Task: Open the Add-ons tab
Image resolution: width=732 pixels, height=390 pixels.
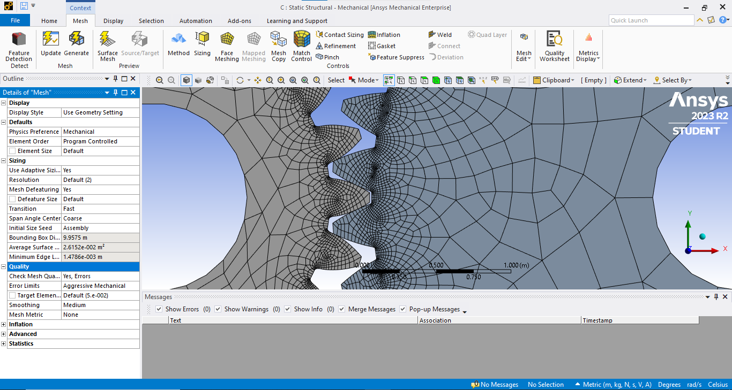Action: pyautogui.click(x=239, y=21)
